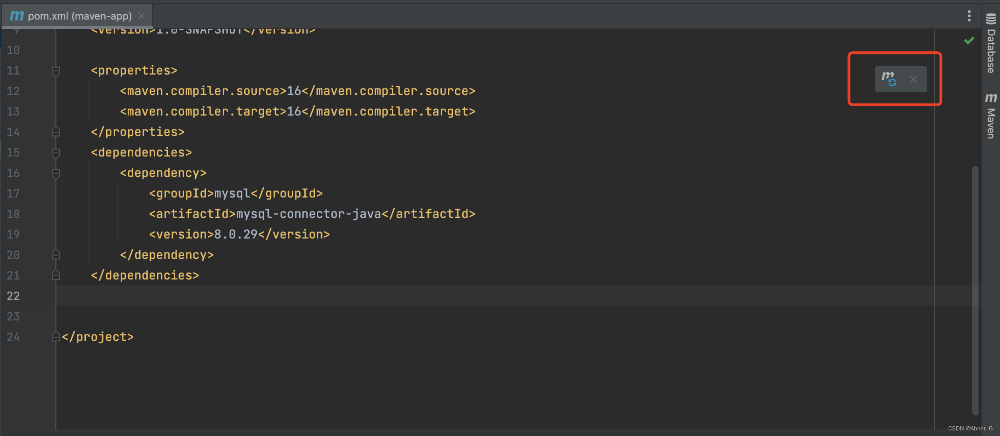The width and height of the screenshot is (1000, 436).
Task: Dismiss the Maven reload floating popup
Action: [x=913, y=79]
